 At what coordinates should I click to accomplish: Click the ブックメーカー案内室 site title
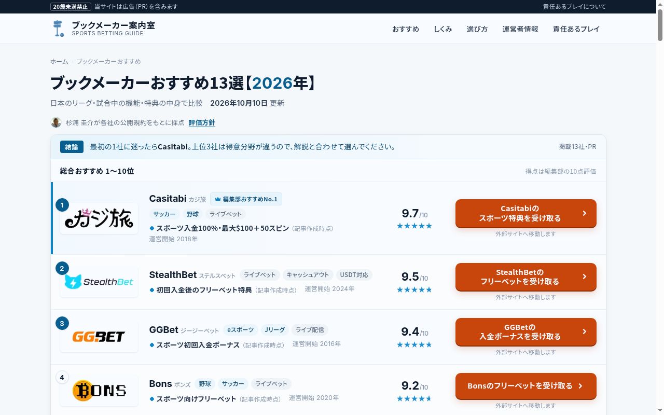[x=113, y=25]
